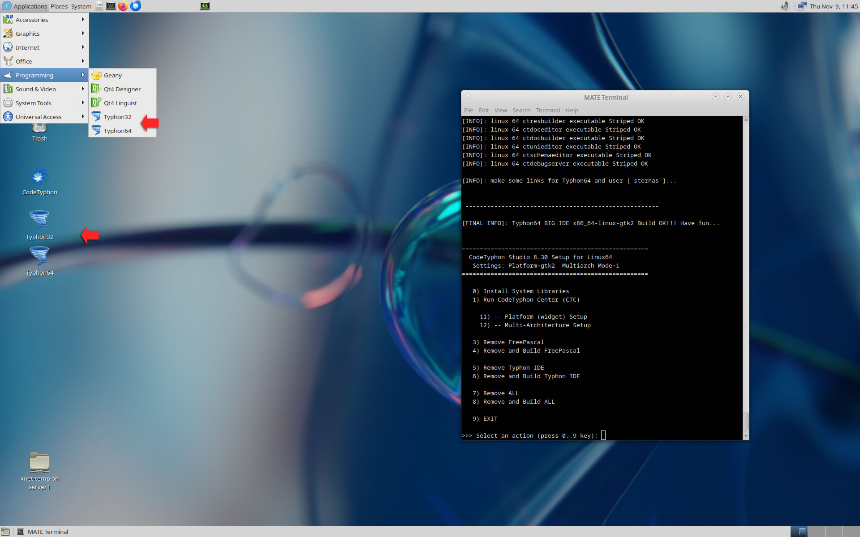Image resolution: width=860 pixels, height=537 pixels.
Task: Select the Programming menu category
Action: 44,75
